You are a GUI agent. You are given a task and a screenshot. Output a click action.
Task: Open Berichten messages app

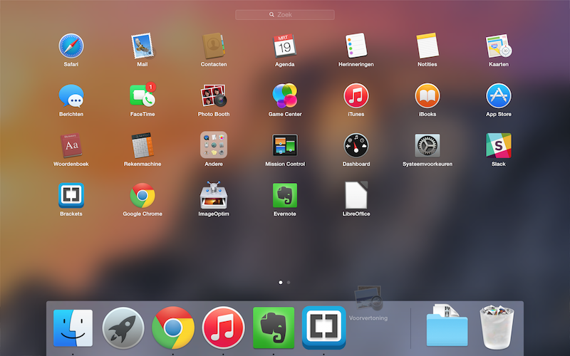(71, 96)
